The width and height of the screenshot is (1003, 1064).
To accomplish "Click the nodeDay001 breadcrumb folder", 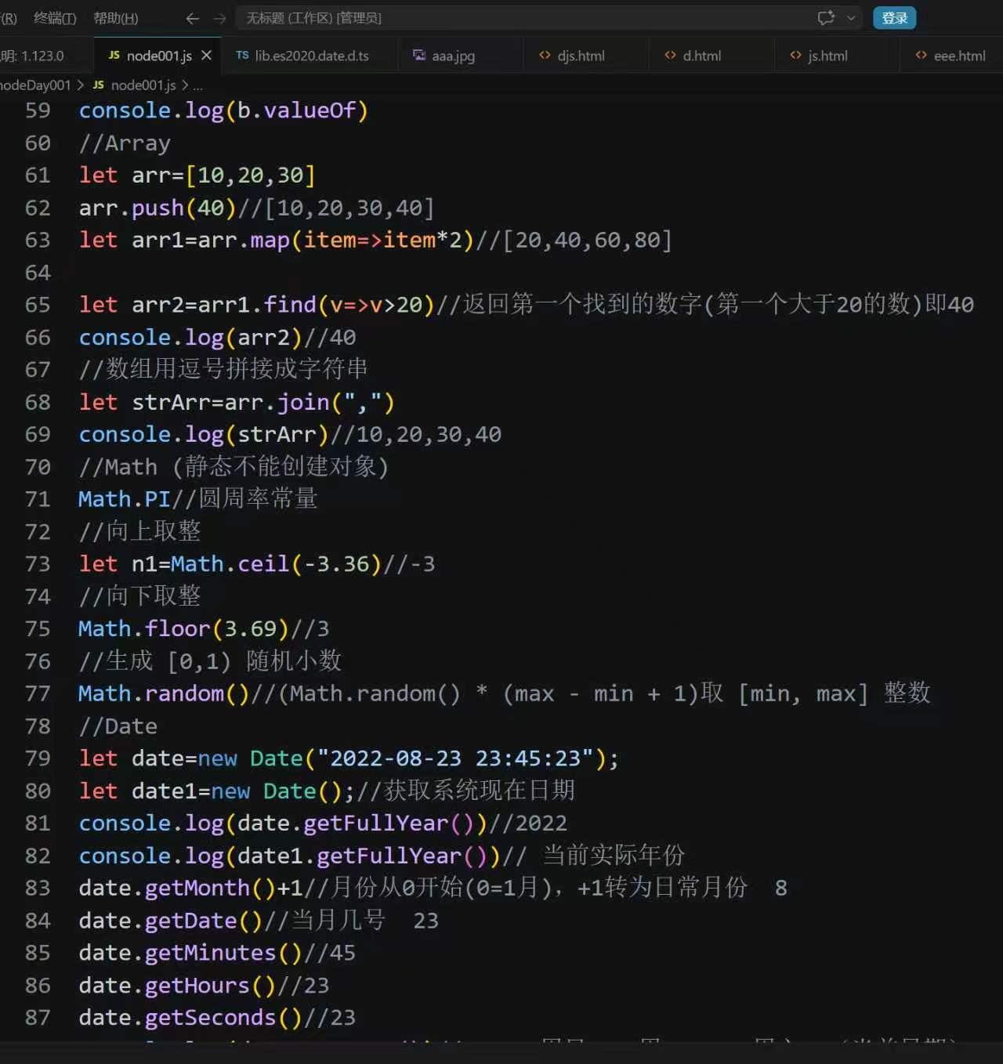I will [35, 85].
